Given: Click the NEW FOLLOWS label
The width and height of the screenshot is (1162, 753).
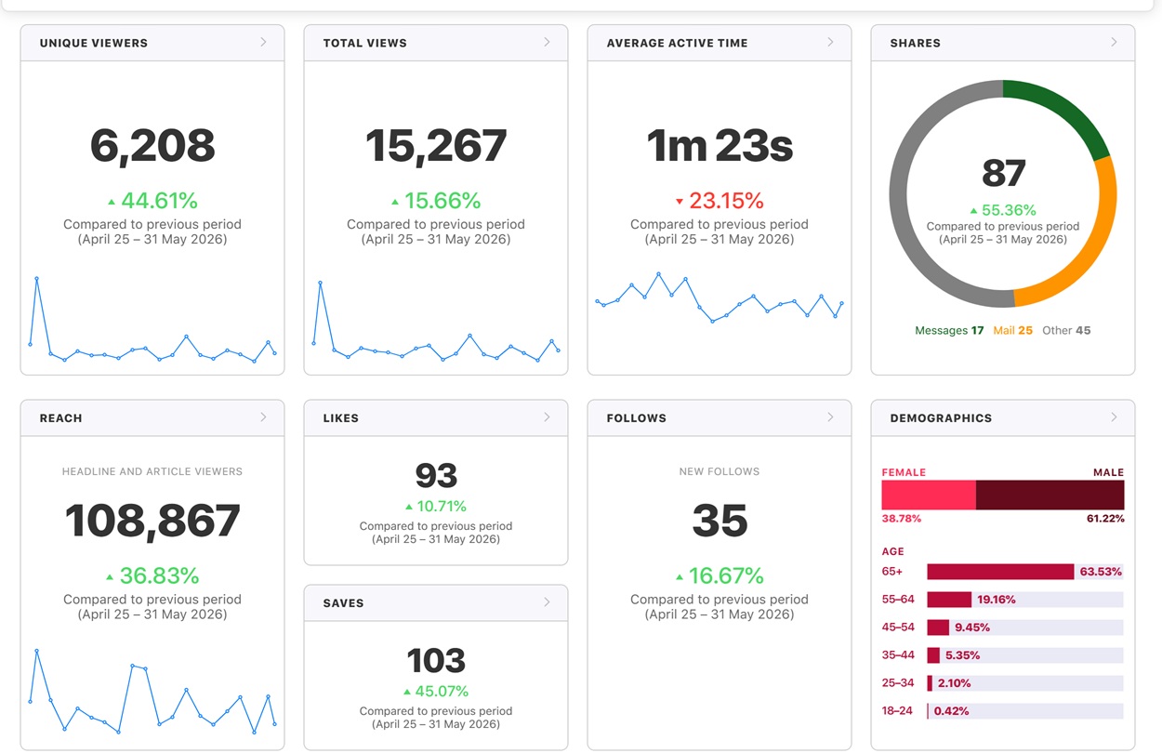Looking at the screenshot, I should 720,471.
